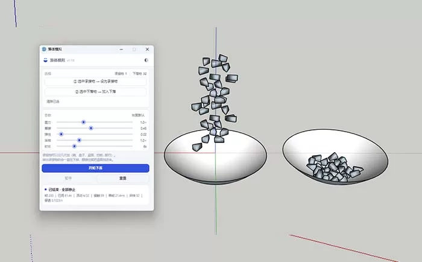Click step 1 button to set the receiving object

coord(95,81)
